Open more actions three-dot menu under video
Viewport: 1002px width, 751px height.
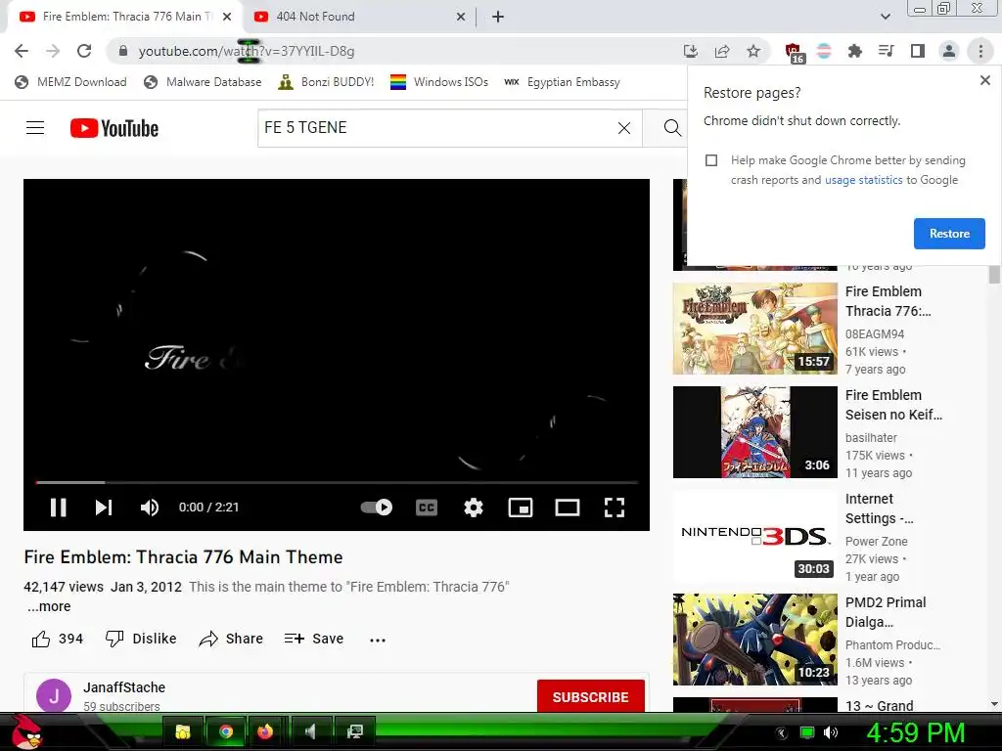378,640
